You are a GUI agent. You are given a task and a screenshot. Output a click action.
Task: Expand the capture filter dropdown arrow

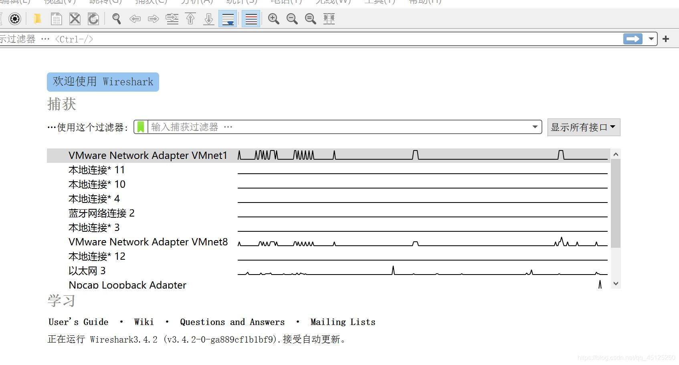click(535, 127)
